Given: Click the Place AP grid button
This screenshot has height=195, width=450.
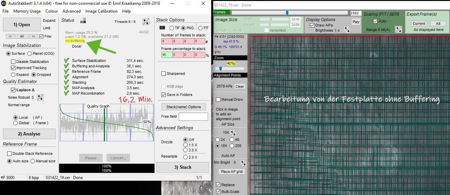Looking at the screenshot, I should [x=232, y=172].
